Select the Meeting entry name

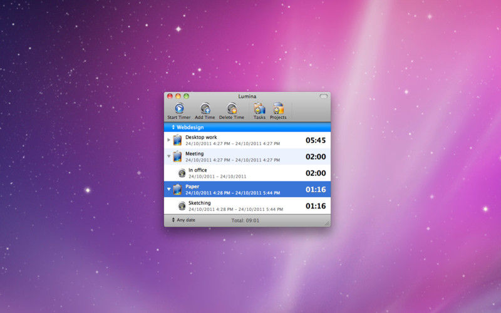pos(194,153)
